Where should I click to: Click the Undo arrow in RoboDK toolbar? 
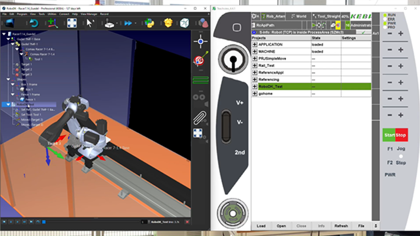tap(34, 23)
